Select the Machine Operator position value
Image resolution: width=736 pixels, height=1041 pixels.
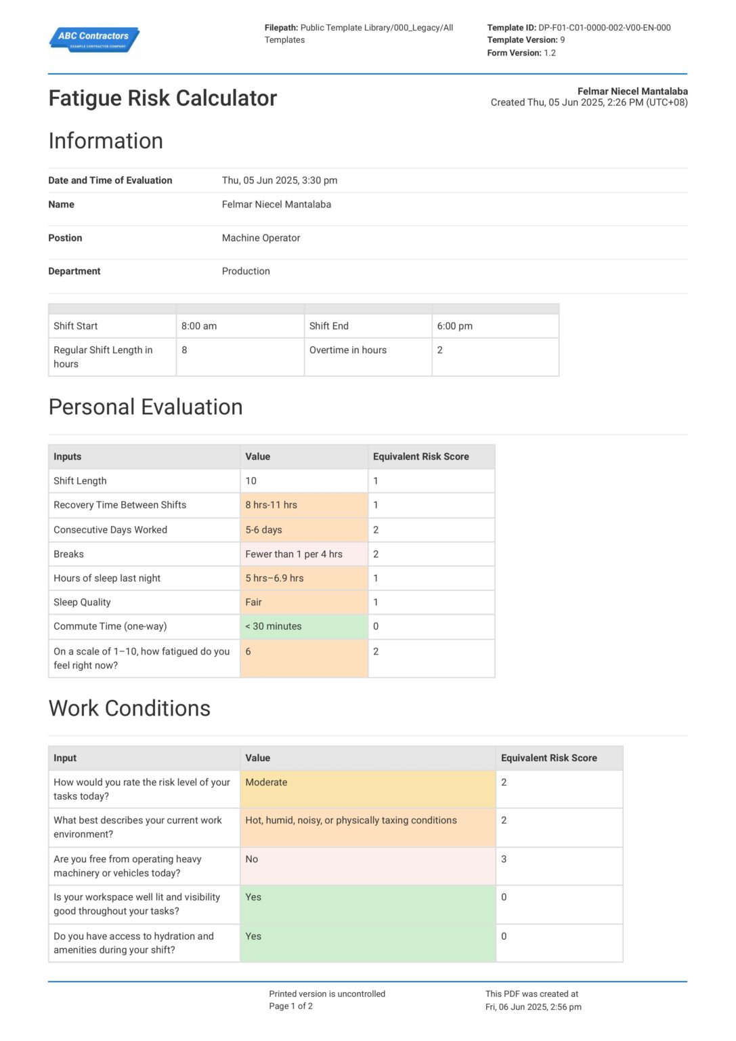coord(262,238)
